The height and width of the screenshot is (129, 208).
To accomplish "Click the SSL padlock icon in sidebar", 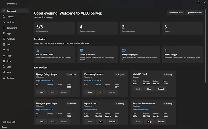I will tap(4, 50).
